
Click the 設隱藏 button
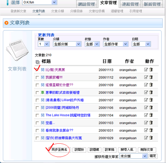(94, 150)
